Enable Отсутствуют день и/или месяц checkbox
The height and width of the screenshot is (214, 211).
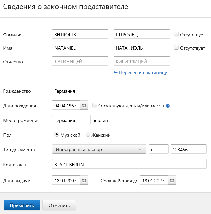click(x=94, y=105)
